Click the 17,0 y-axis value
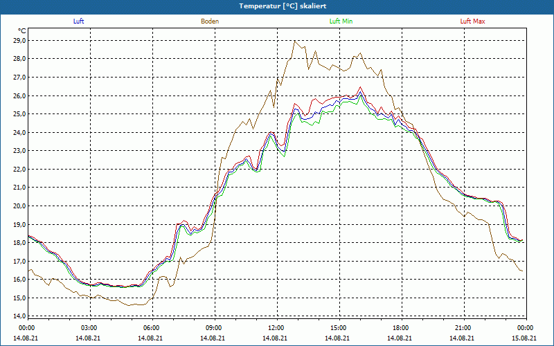The height and width of the screenshot is (346, 554). (20, 261)
